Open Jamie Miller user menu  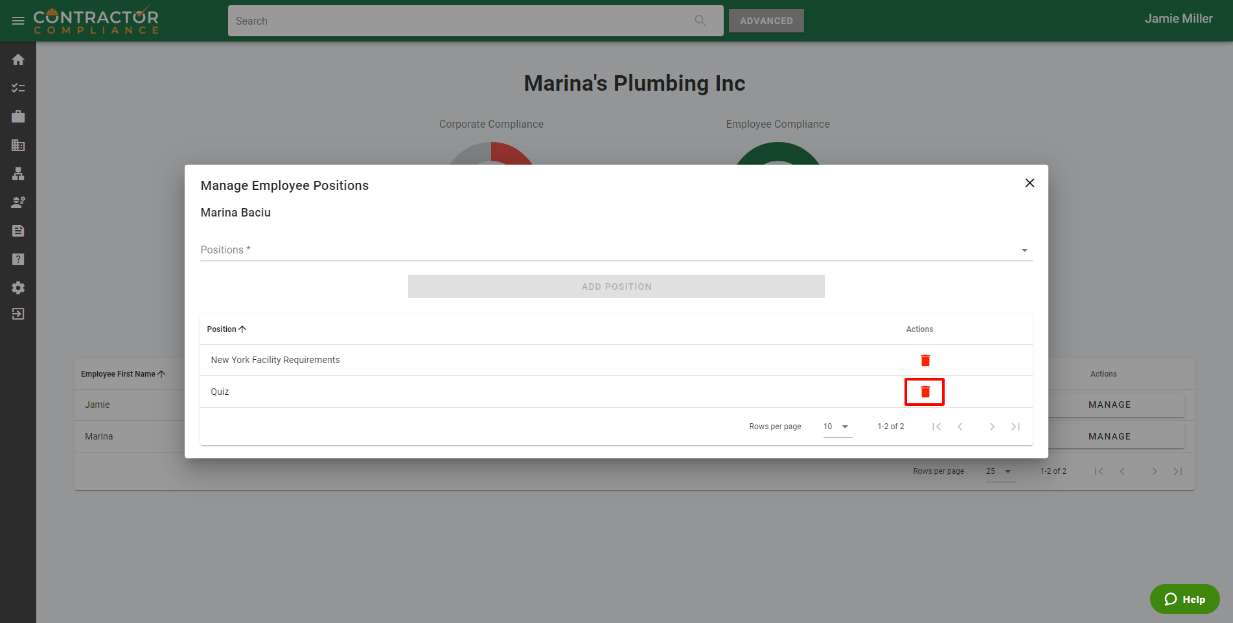point(1178,19)
